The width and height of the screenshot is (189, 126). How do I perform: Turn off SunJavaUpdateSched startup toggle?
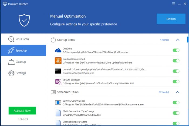coord(176,61)
